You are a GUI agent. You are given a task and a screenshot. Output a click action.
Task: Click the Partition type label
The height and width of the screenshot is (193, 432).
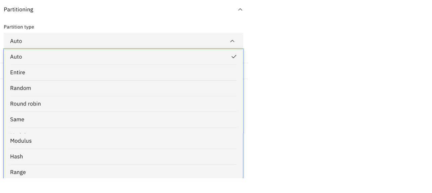click(x=19, y=27)
